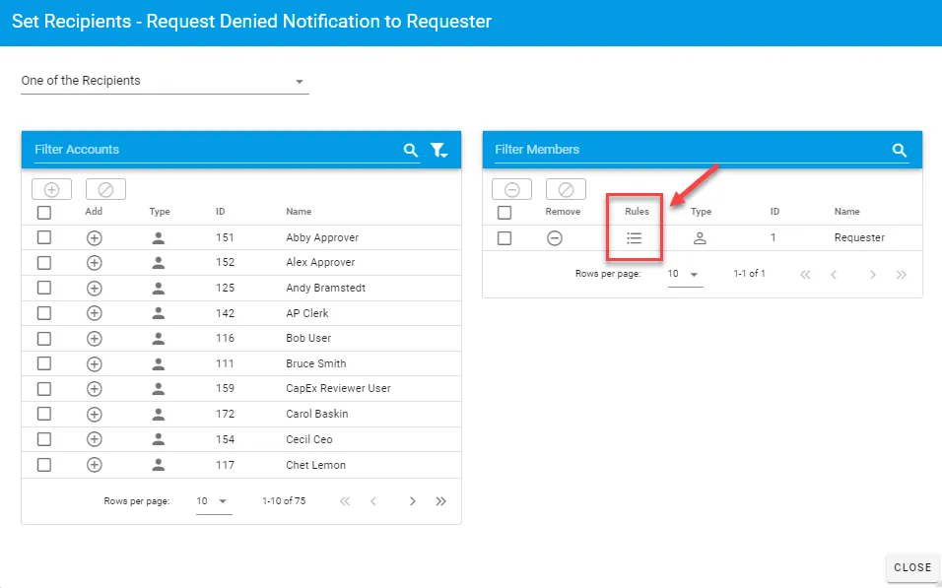
Task: Click the add icon for Abby Approver
Action: click(x=95, y=237)
